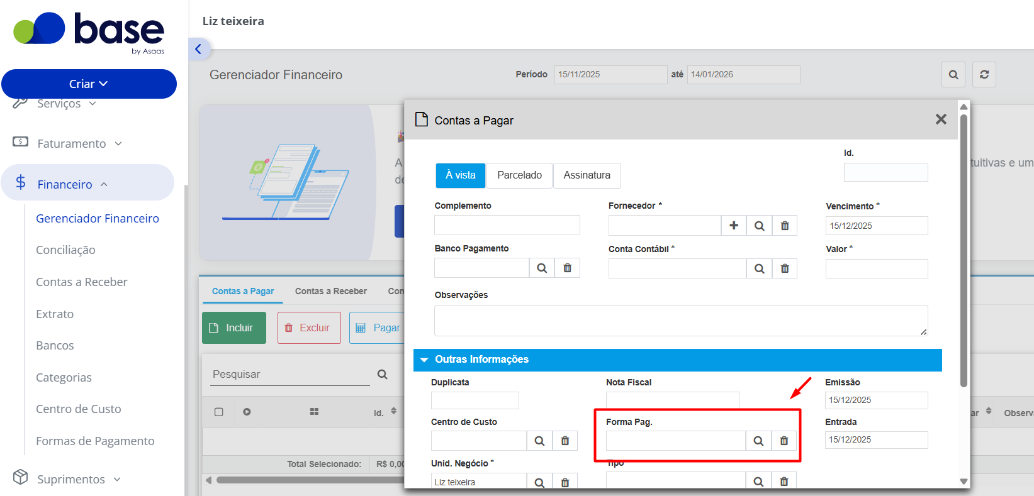Choose the Assinatura payment type
Image resolution: width=1034 pixels, height=496 pixels.
(x=587, y=175)
